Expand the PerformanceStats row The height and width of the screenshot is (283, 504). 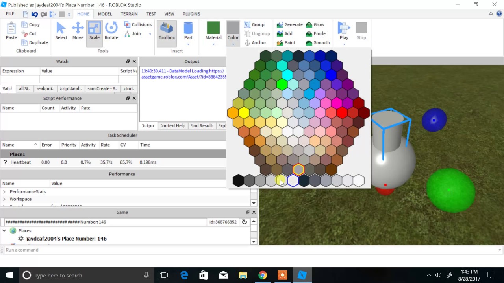click(x=4, y=192)
